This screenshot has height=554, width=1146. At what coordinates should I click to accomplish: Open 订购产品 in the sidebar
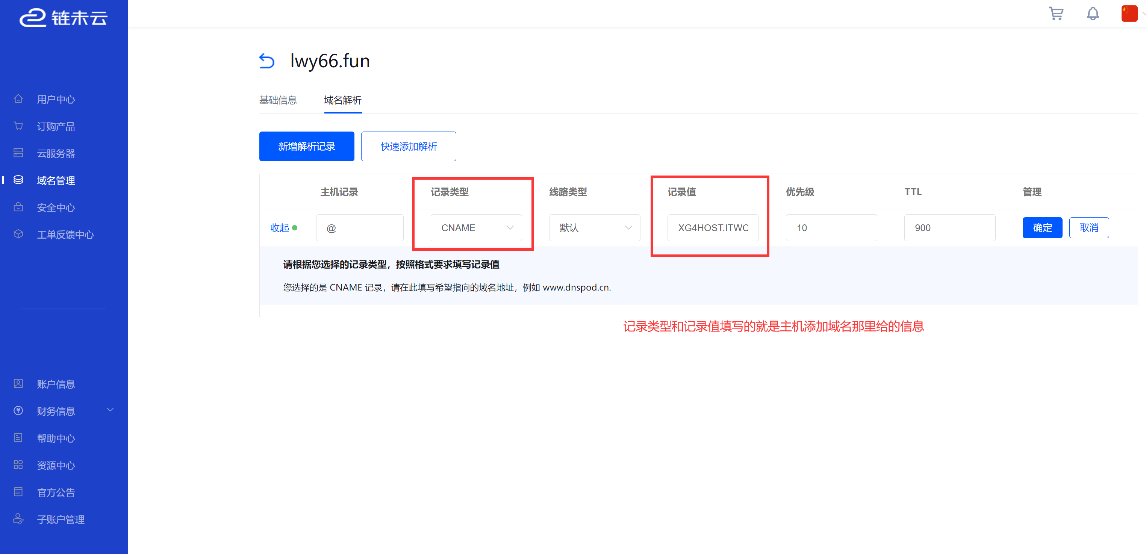pos(56,126)
